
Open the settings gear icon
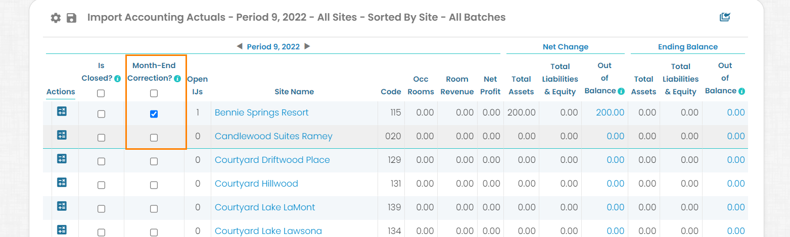(56, 18)
